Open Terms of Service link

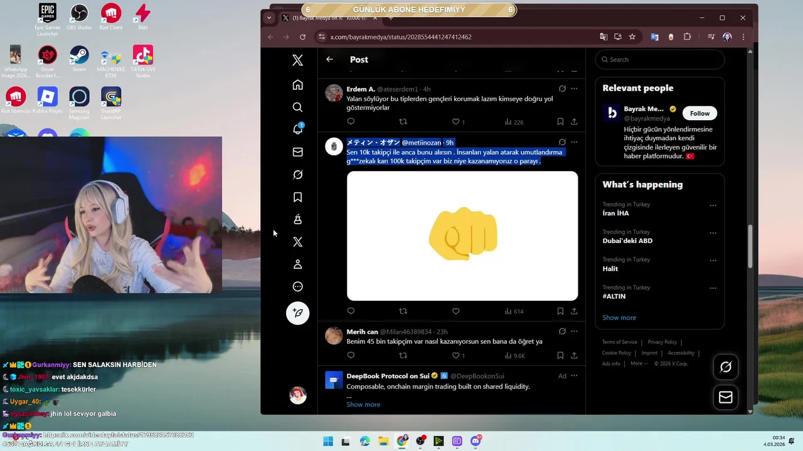click(619, 342)
